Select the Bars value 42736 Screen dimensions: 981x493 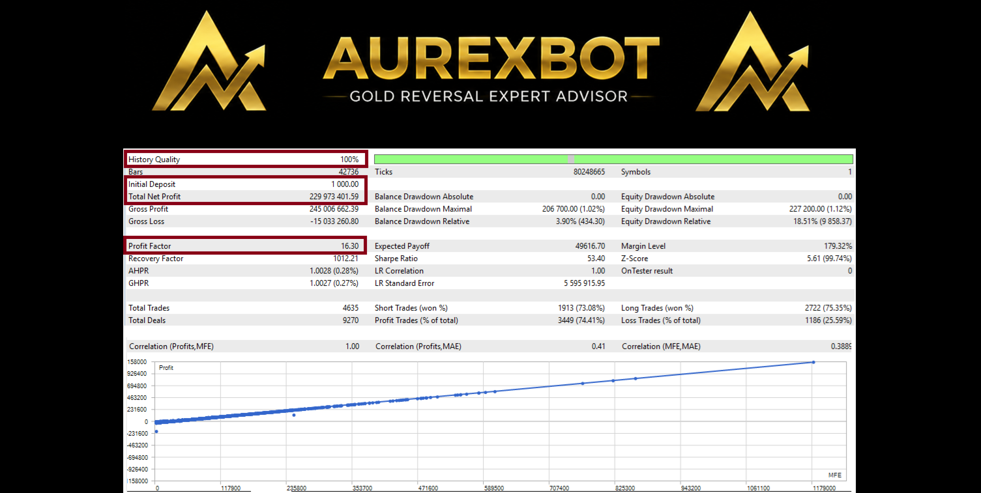[349, 172]
